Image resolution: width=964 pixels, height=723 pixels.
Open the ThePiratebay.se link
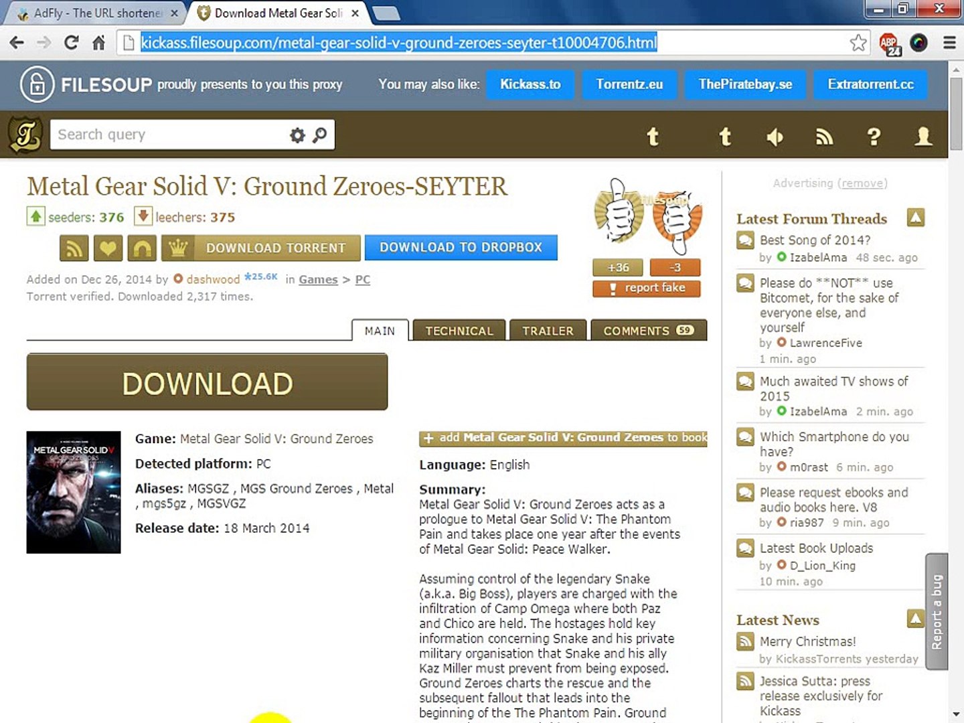(x=745, y=84)
